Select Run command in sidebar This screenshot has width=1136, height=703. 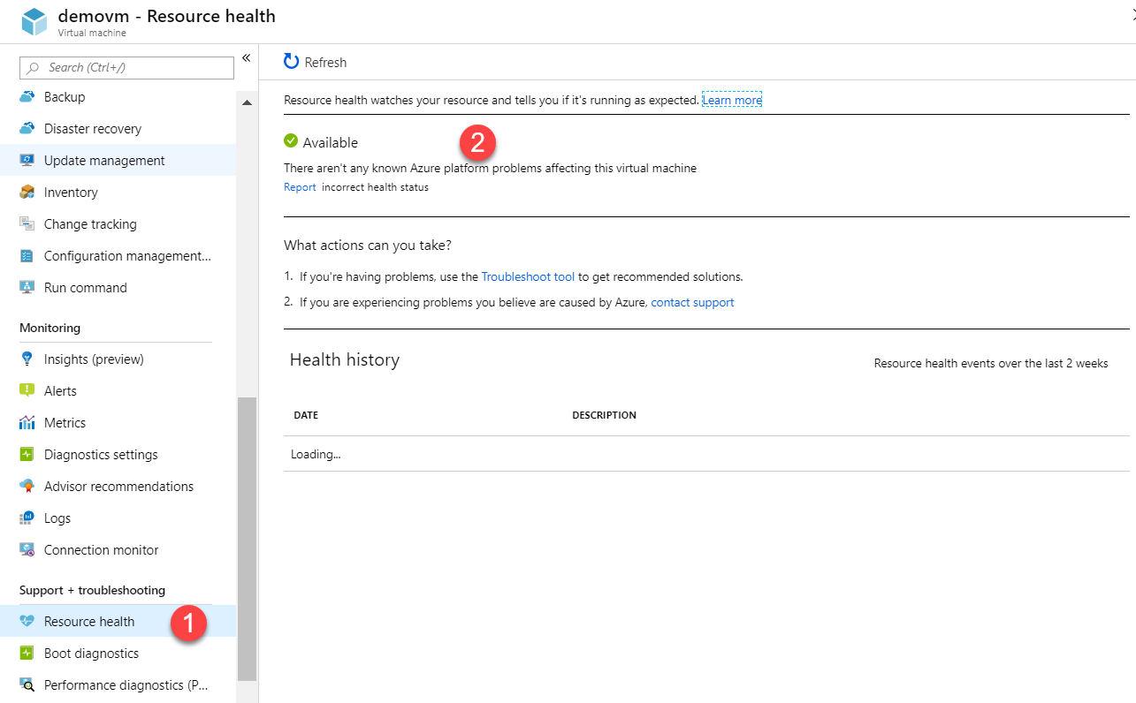(85, 288)
